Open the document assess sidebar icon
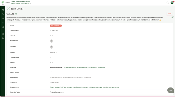The image size is (175, 97). pos(3,34)
